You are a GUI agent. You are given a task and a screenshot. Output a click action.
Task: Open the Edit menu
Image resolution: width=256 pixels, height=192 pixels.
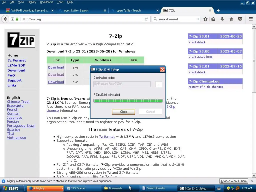(12, 2)
